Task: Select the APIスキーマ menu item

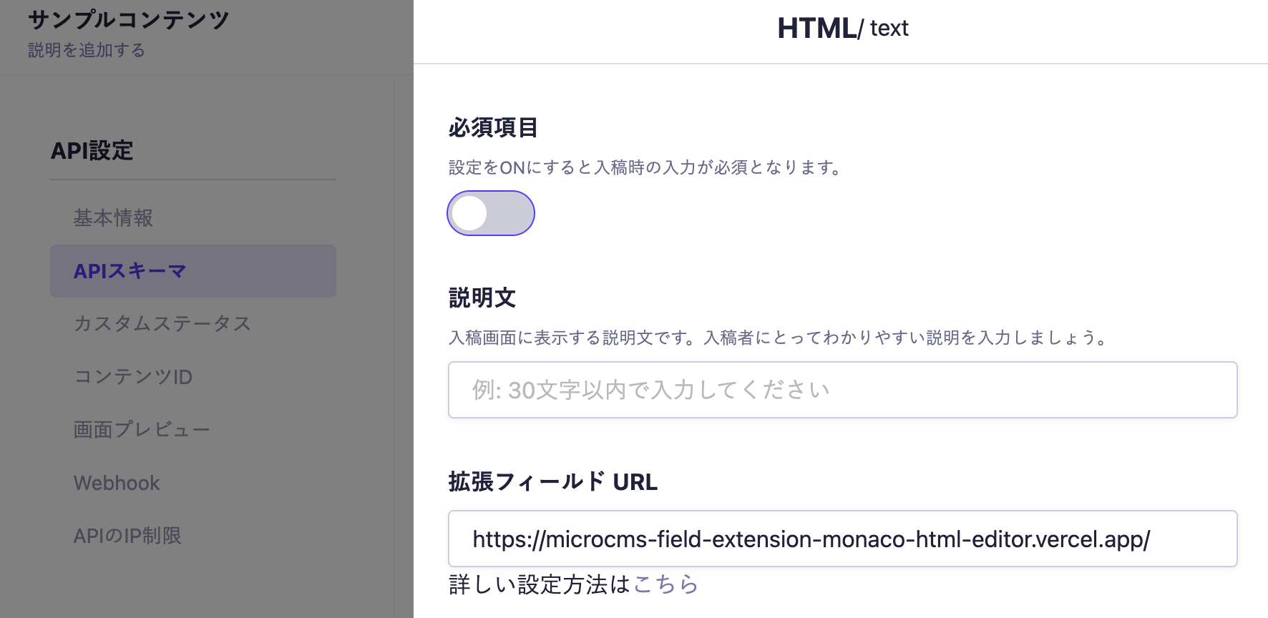Action: [x=130, y=271]
